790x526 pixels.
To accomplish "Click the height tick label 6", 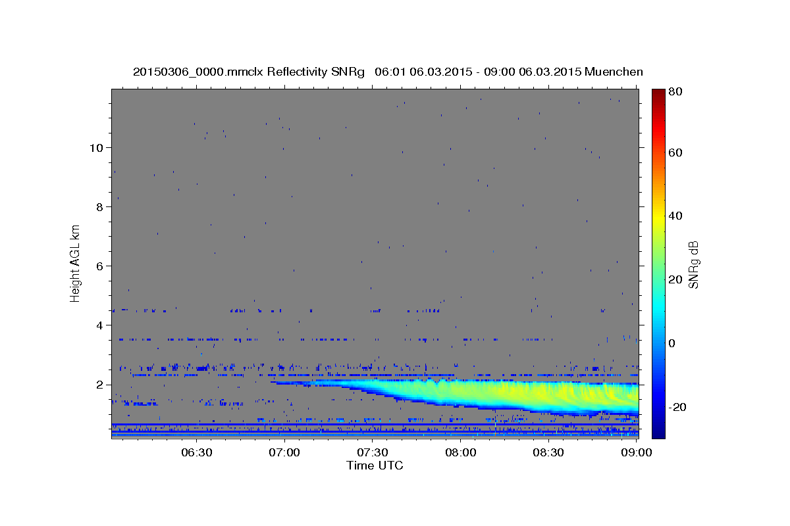I will pos(99,266).
